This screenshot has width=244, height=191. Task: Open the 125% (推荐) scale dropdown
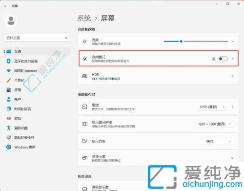click(x=212, y=107)
